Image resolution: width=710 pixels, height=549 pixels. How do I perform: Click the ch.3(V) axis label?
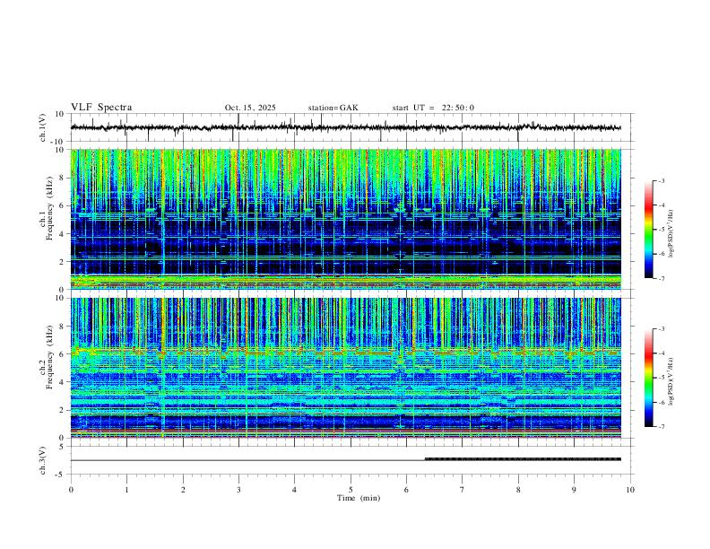click(x=43, y=460)
